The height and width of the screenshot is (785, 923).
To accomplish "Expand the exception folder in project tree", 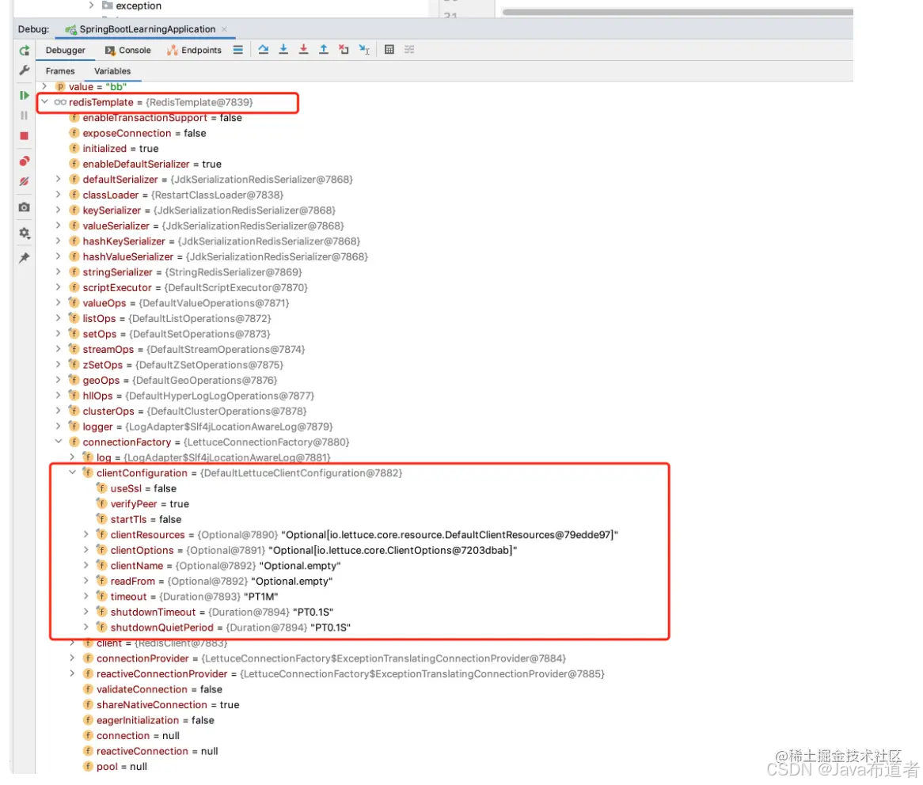I will [91, 6].
